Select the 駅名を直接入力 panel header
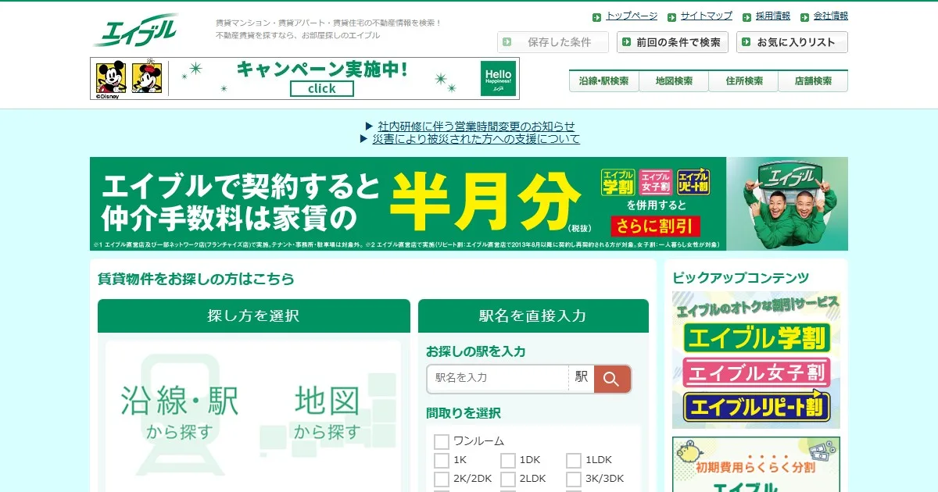938x492 pixels. coord(533,316)
